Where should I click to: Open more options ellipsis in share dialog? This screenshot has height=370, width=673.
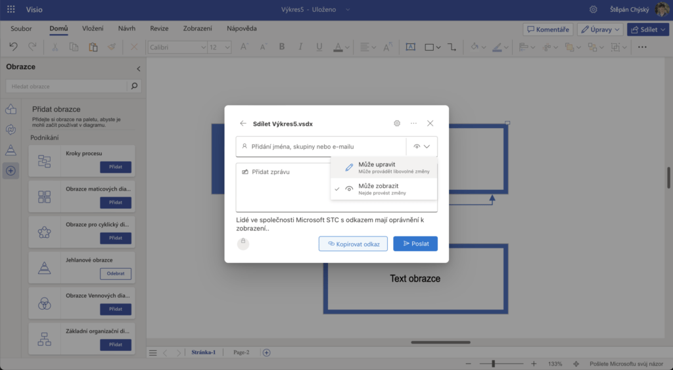tap(413, 123)
